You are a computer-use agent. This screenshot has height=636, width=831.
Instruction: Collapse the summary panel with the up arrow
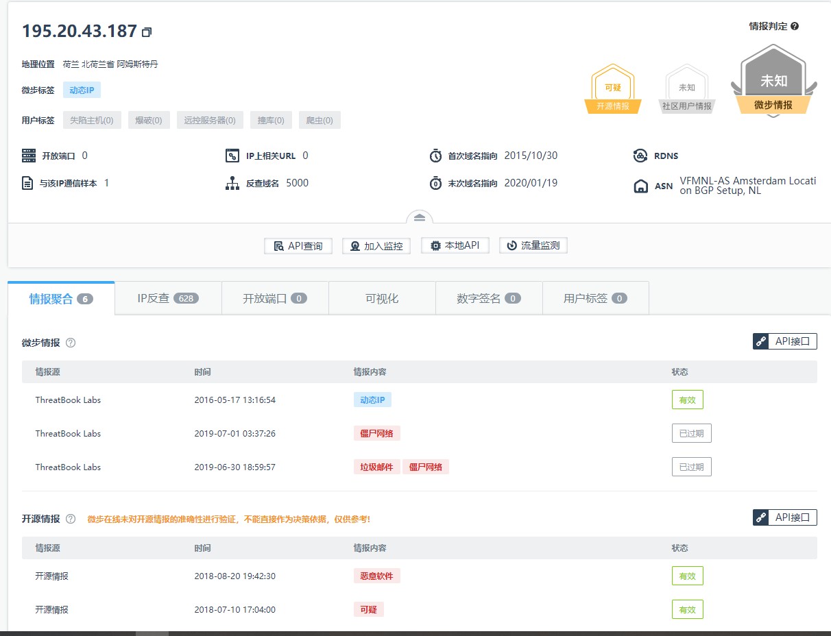pos(420,217)
